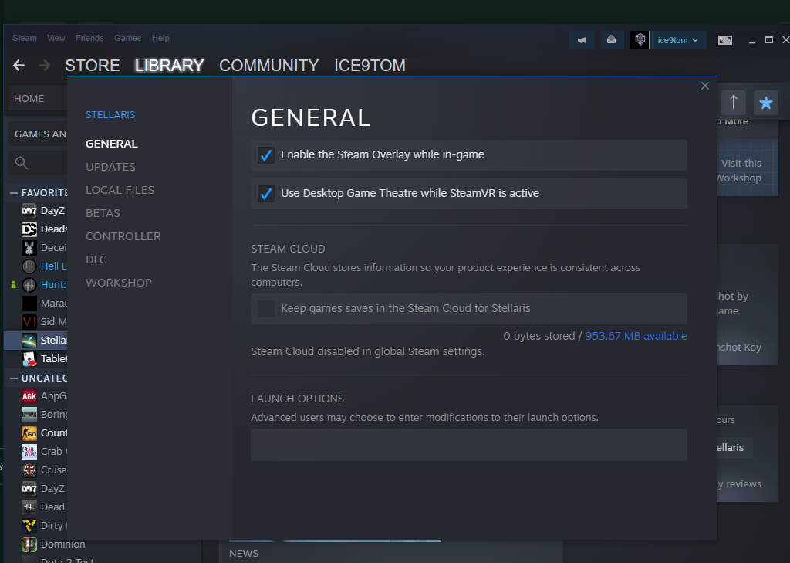Open the ice9tom account dropdown
The width and height of the screenshot is (790, 563).
tap(677, 40)
